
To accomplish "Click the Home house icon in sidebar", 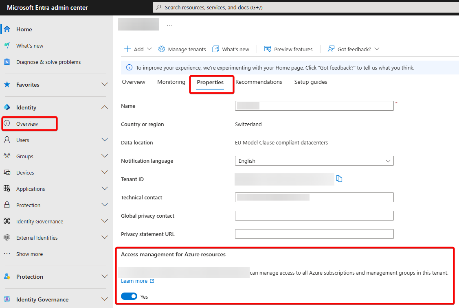I will click(7, 29).
